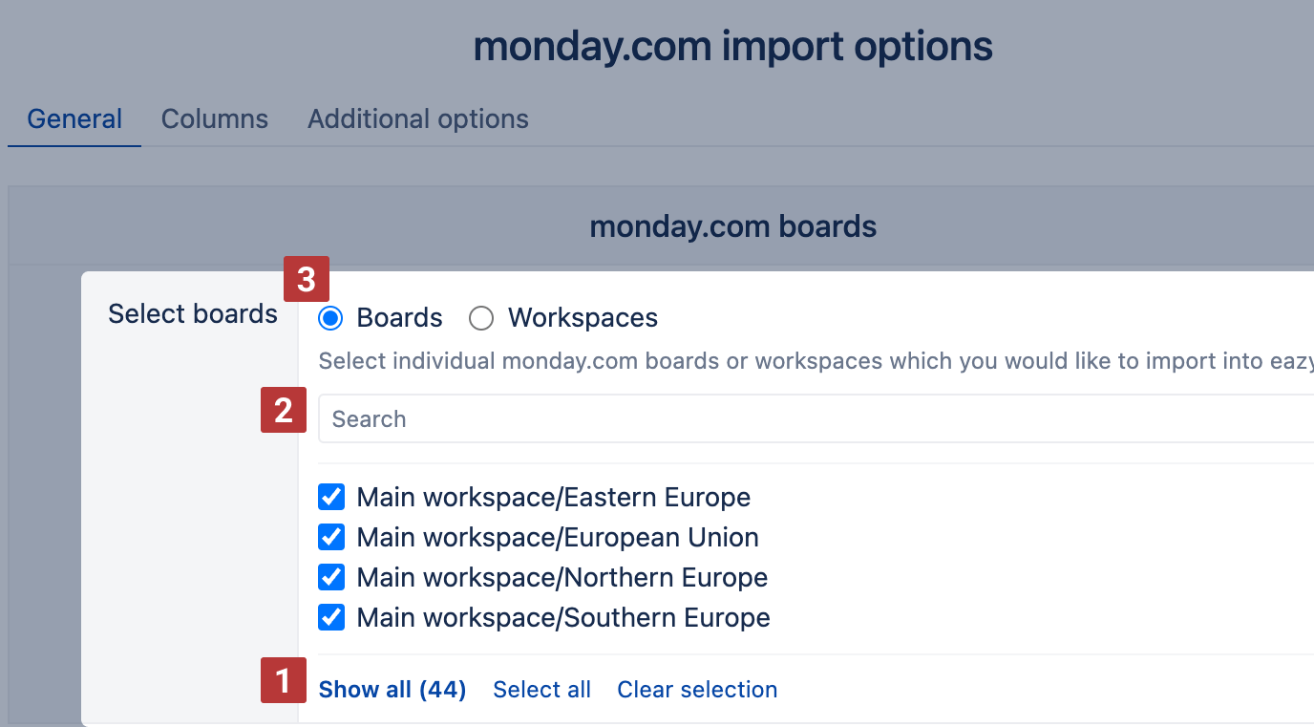
Task: Select the Boards radio button
Action: tap(331, 318)
